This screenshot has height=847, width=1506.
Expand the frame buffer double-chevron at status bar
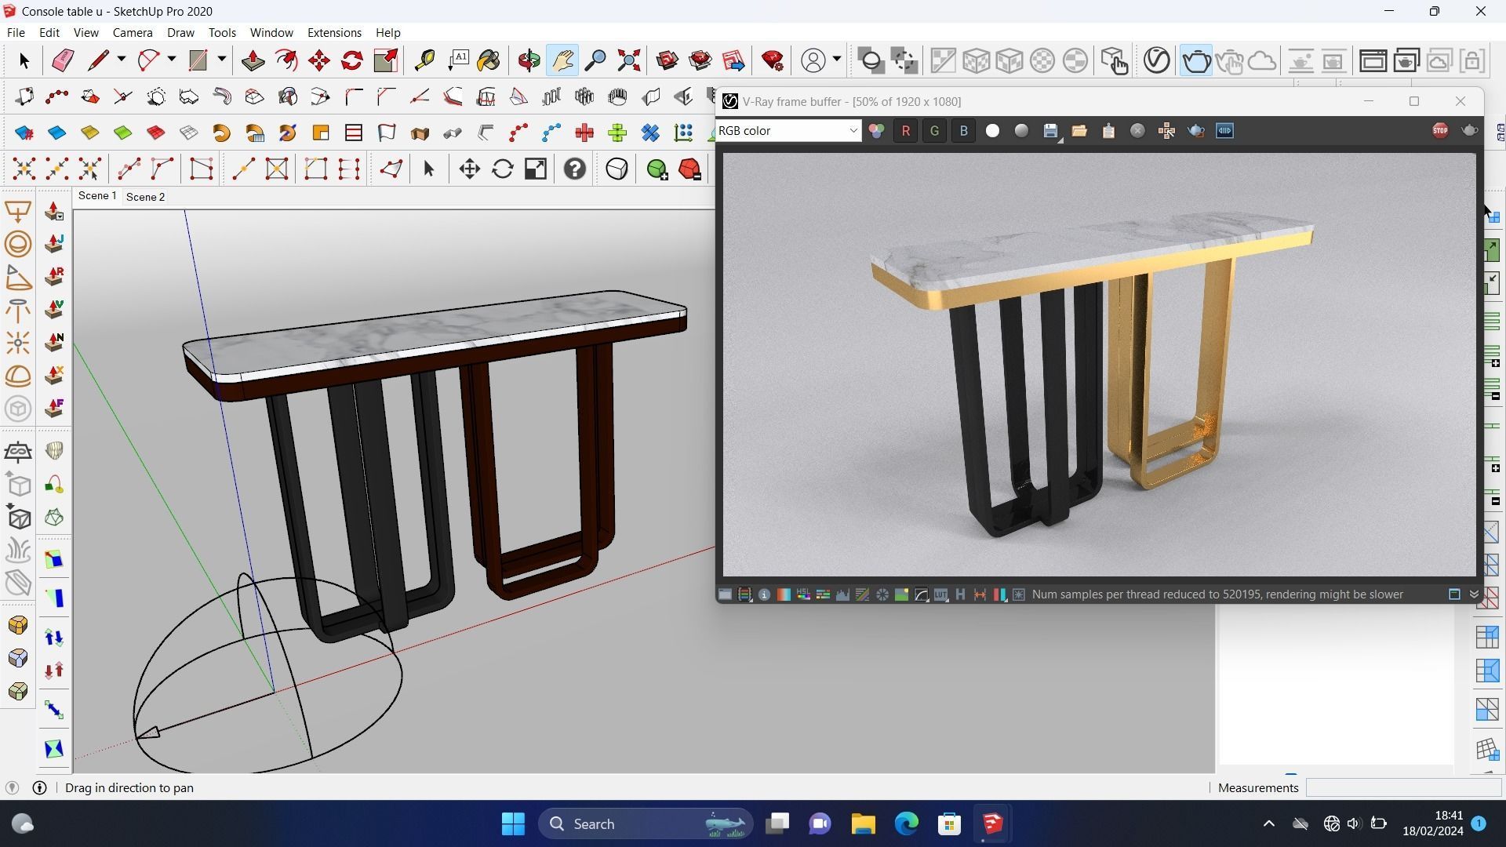[x=1474, y=594]
